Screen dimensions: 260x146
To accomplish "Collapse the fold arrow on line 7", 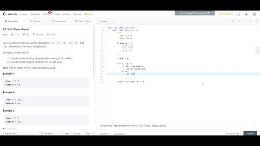I will pos(104,43).
